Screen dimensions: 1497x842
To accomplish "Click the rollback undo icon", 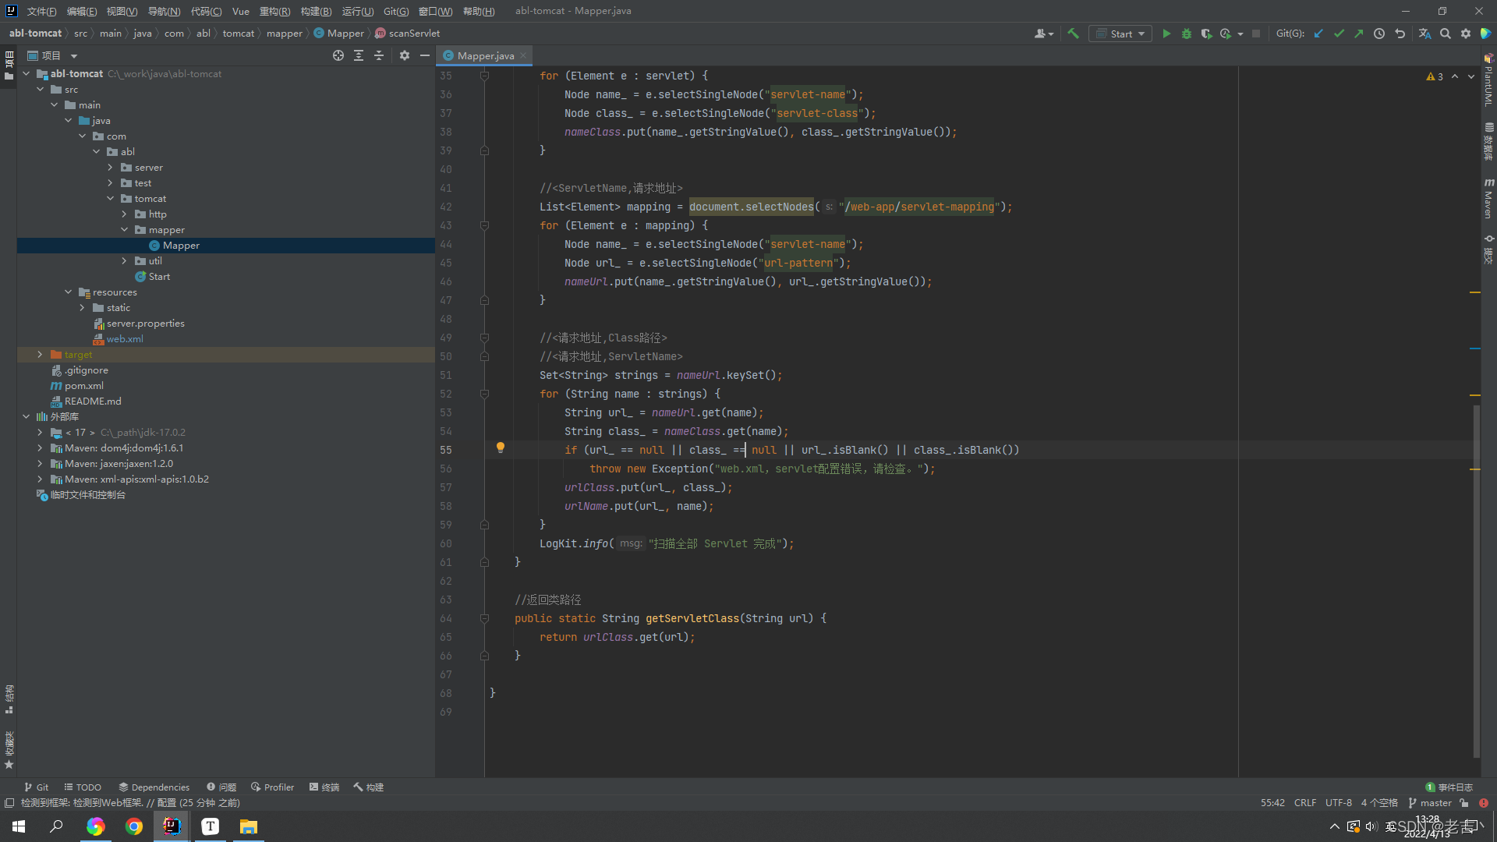I will point(1400,34).
